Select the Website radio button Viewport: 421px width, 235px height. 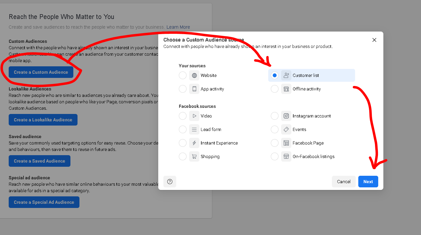[183, 75]
